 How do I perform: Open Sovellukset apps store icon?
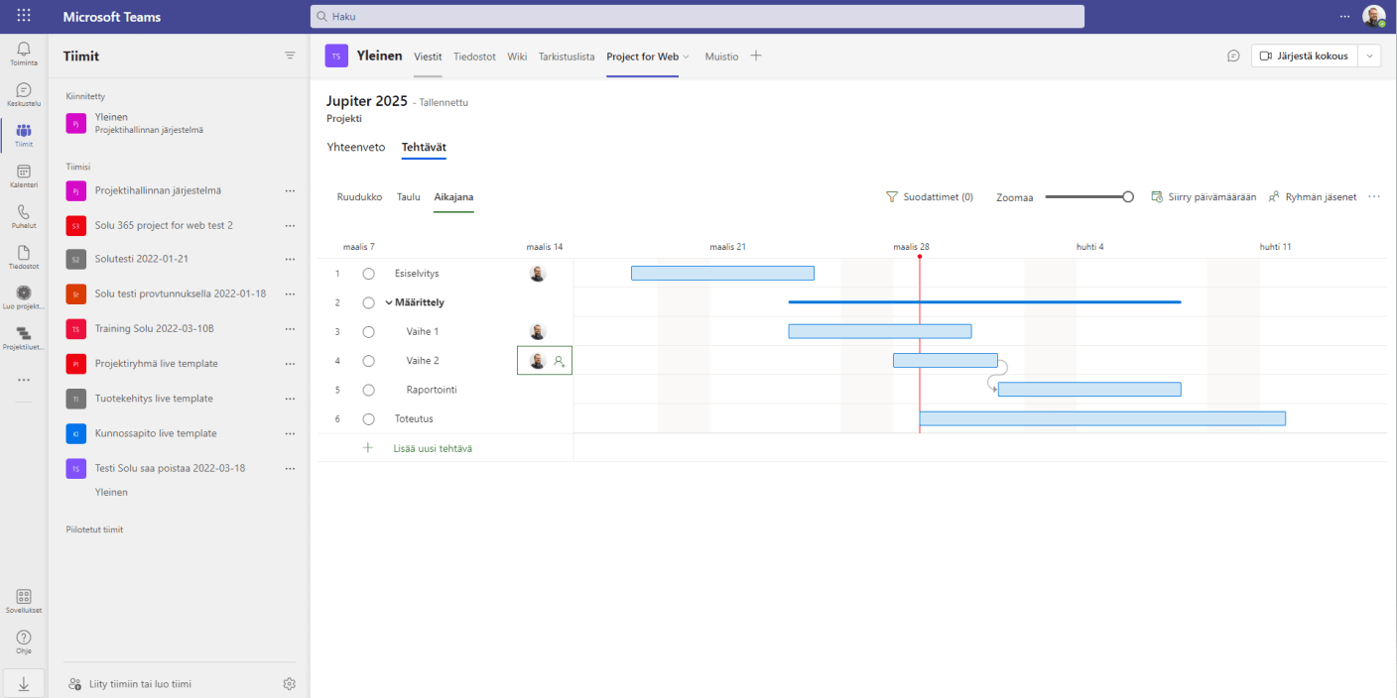24,601
